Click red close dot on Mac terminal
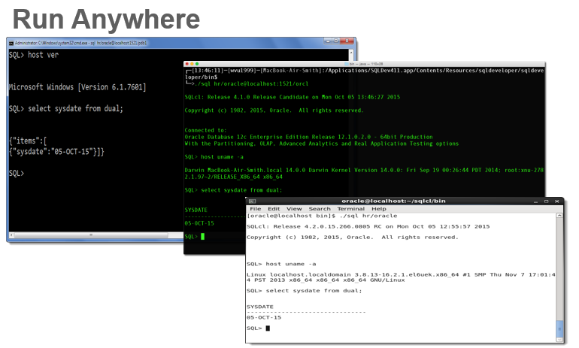 186,64
